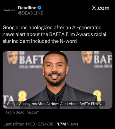This screenshot has width=115, height=129.
Task: Click the yellow EE logo at the bottom left of the photo
Action: [22, 96]
